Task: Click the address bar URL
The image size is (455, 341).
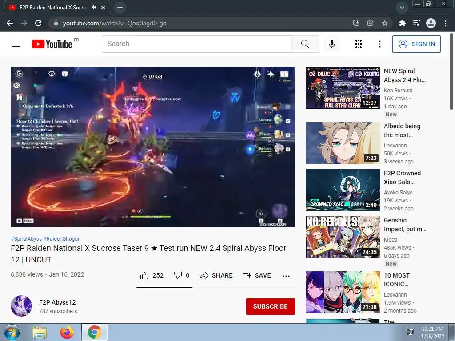Action: click(115, 23)
